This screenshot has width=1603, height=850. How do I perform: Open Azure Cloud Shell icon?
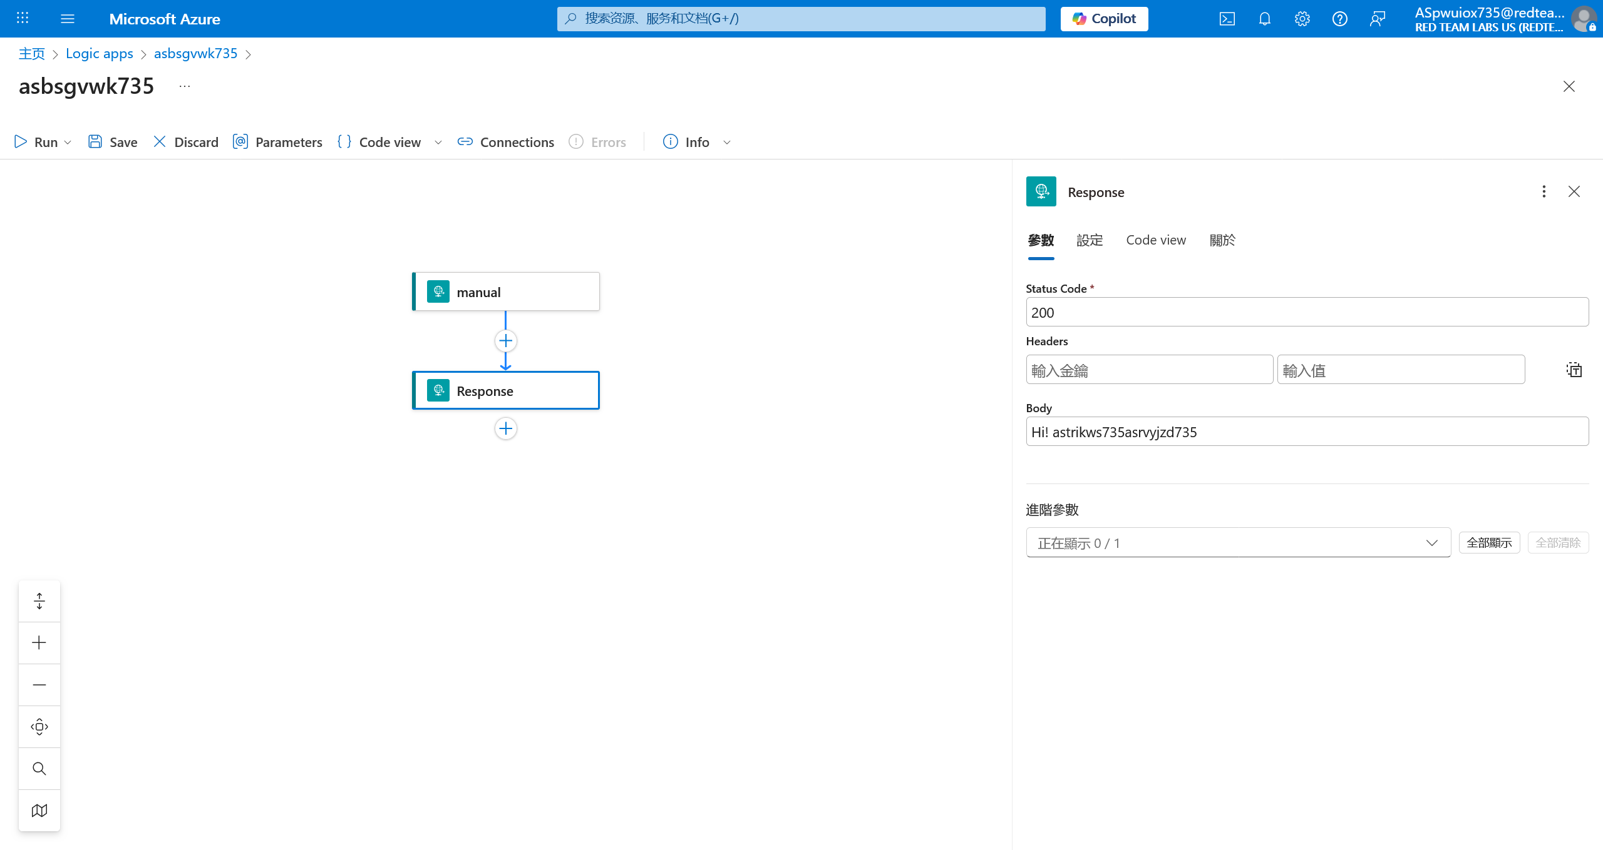point(1227,19)
